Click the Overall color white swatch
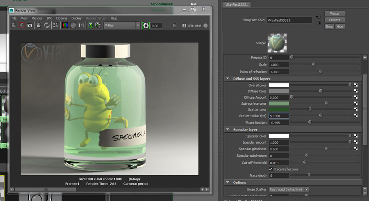369x201 pixels. (x=279, y=85)
